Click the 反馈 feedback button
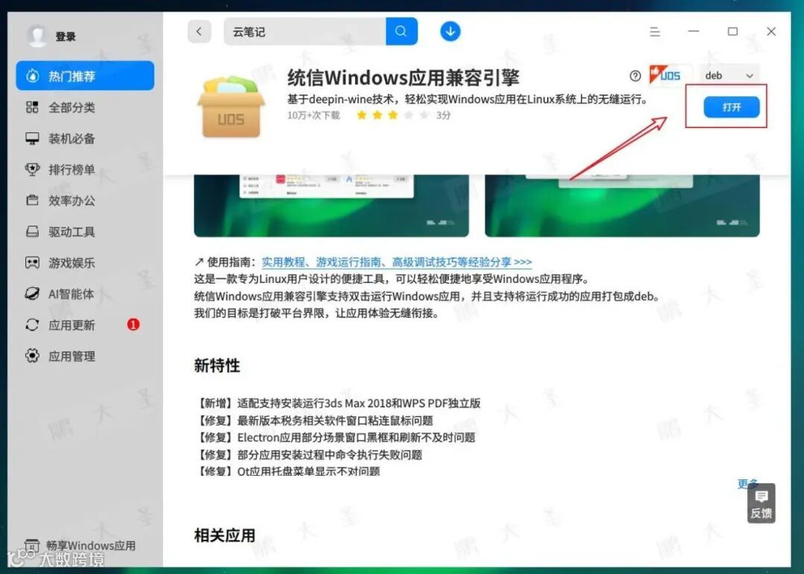Screen dimensions: 804x574 (762, 504)
